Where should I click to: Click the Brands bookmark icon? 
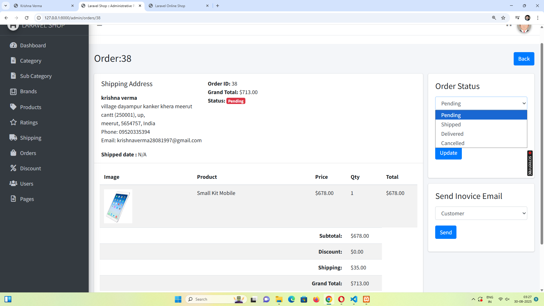pos(13,91)
